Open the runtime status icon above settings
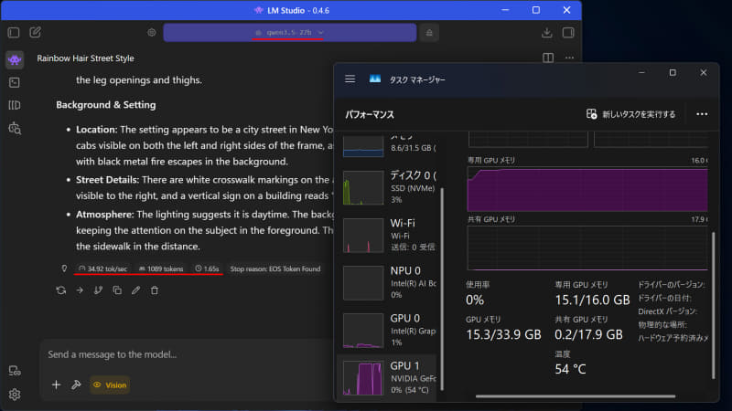Viewport: 732px width, 411px height. (15, 371)
